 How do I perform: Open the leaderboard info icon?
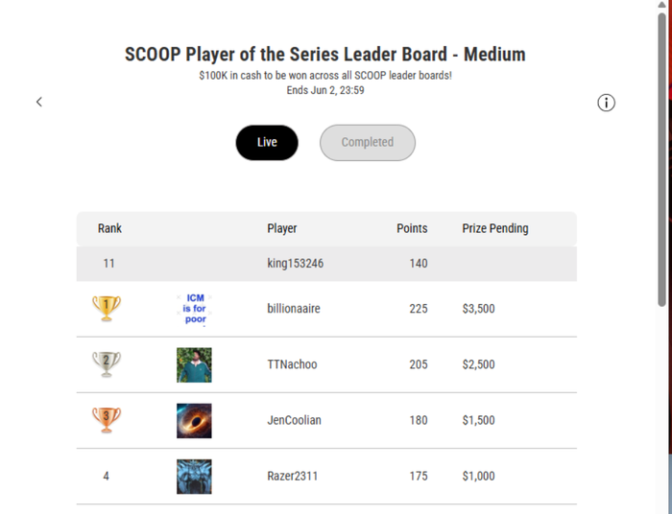(606, 103)
